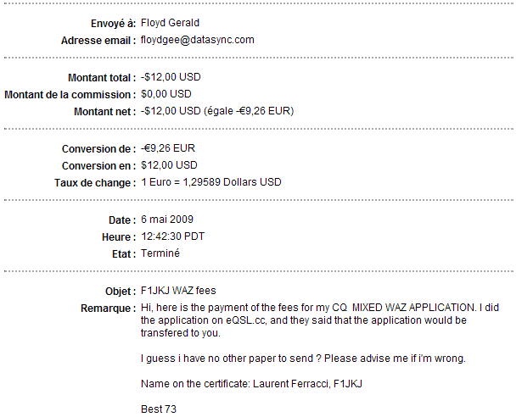Click the 'Montant de la commission' label
The width and height of the screenshot is (522, 417).
coord(69,94)
